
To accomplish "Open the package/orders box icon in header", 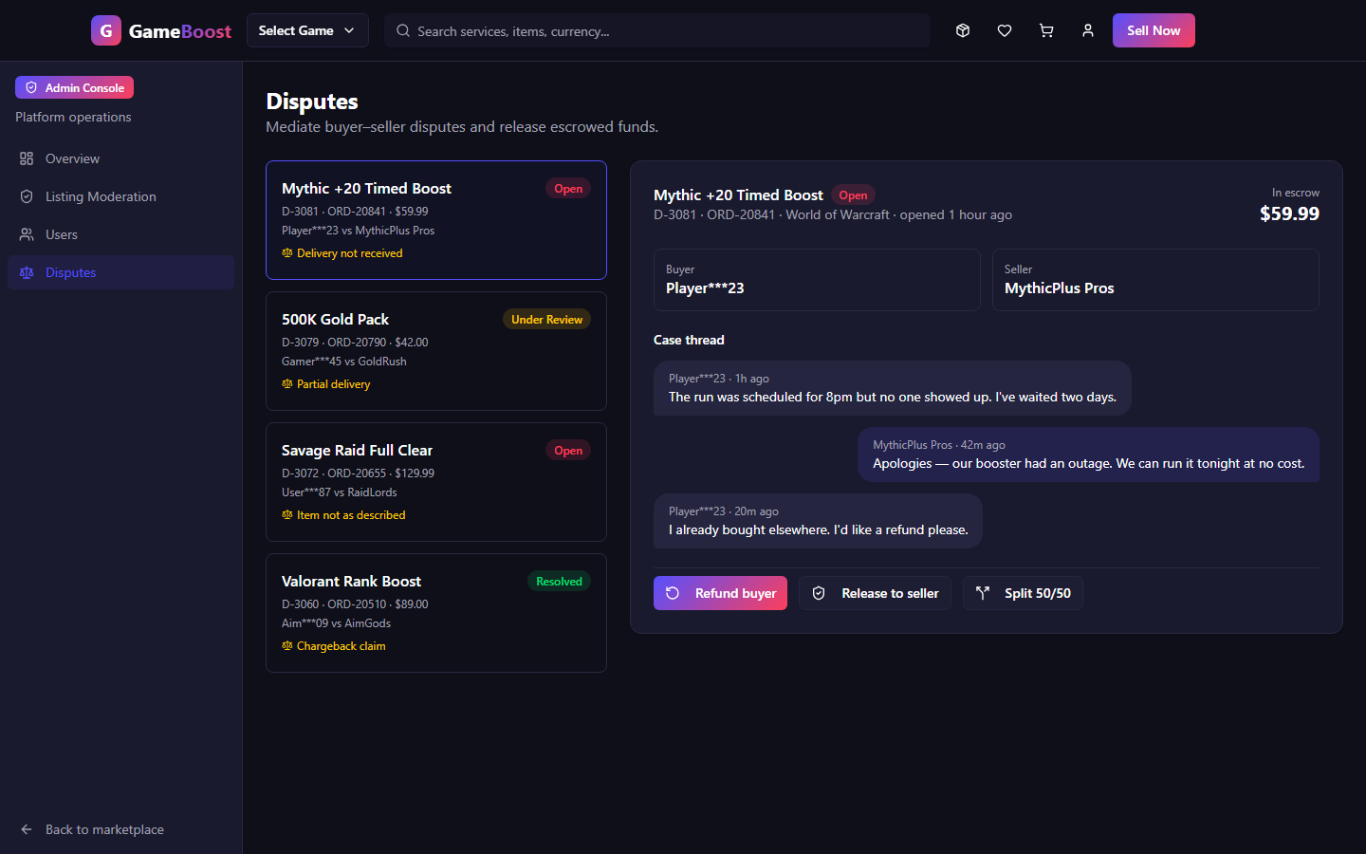I will click(963, 30).
